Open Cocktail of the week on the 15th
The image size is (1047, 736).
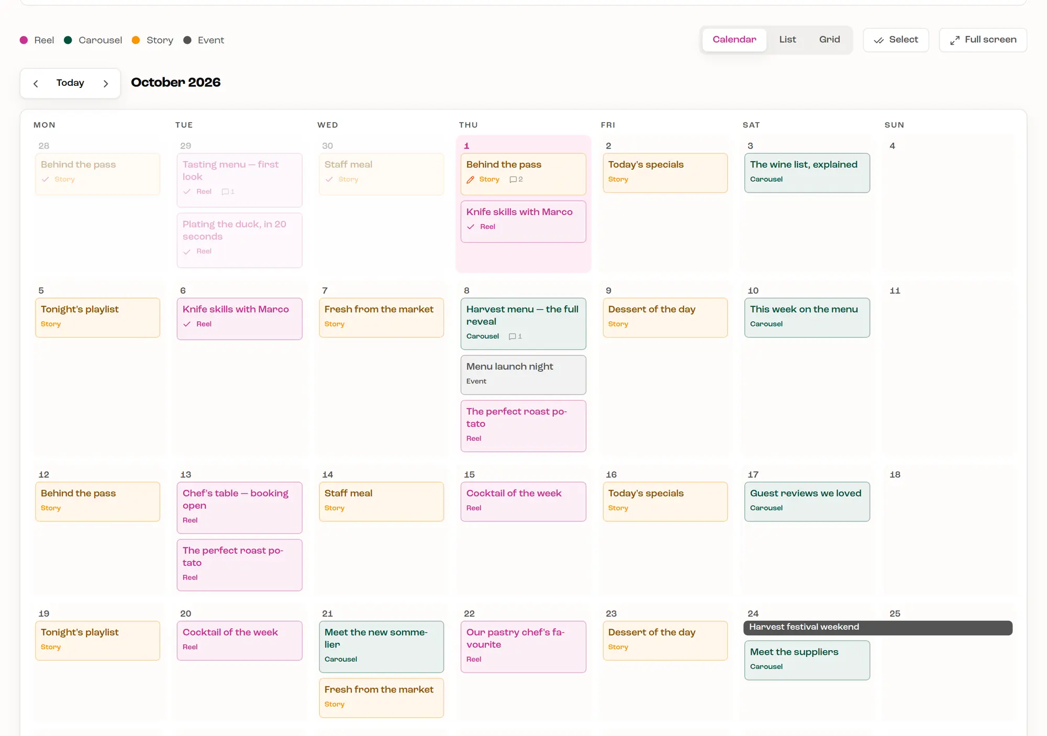pyautogui.click(x=523, y=501)
